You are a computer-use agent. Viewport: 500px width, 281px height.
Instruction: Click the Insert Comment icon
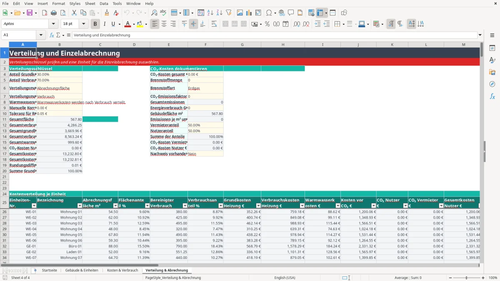(291, 13)
